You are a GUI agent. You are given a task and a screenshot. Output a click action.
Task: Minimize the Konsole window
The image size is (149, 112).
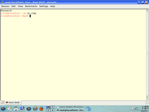139,2
